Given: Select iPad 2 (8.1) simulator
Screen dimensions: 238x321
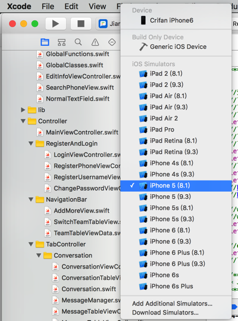Looking at the screenshot, I should pyautogui.click(x=176, y=73).
